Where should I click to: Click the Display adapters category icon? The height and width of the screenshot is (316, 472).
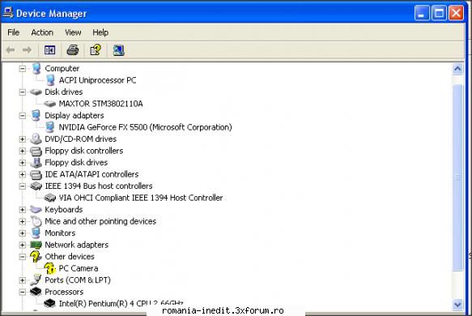click(x=36, y=115)
